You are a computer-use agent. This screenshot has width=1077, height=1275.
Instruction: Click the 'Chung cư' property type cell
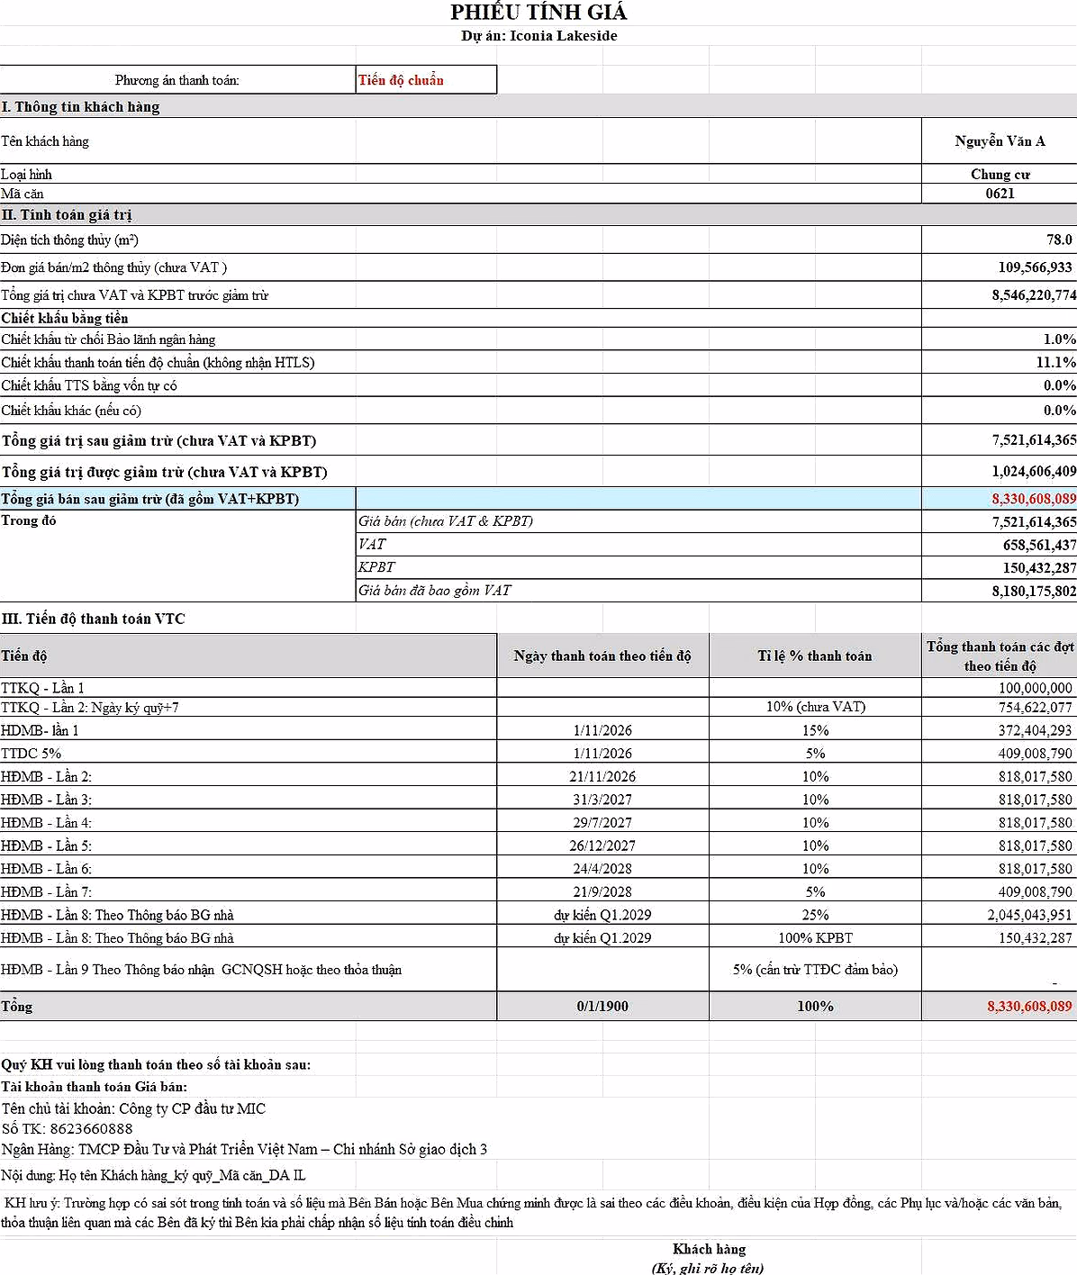point(1000,174)
